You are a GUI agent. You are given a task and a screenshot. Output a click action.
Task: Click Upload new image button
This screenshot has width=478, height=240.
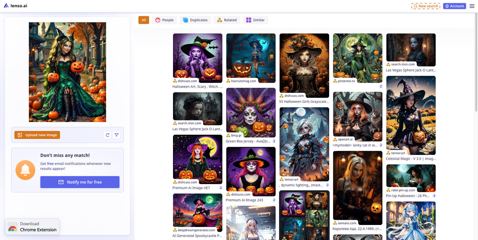(37, 135)
